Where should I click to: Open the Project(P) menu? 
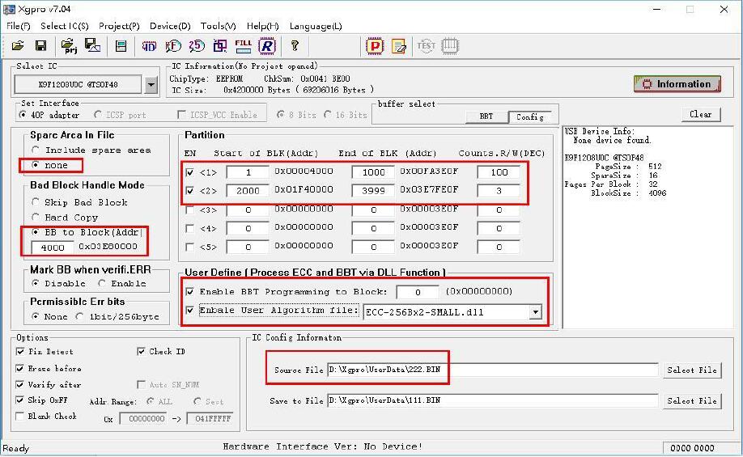(x=119, y=26)
